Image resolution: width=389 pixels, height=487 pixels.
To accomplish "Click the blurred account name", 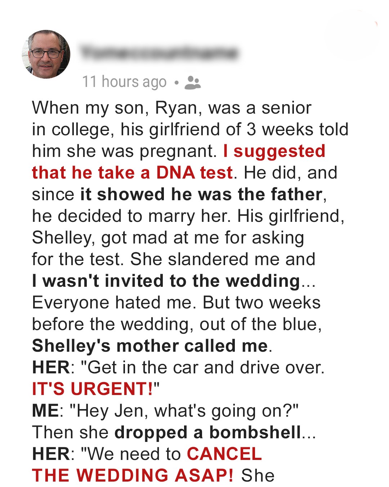I will (x=158, y=53).
